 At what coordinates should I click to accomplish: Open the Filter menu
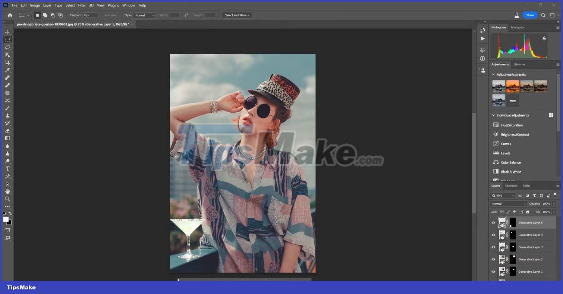click(x=82, y=5)
